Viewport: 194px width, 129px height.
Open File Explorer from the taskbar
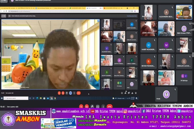tap(41, 98)
